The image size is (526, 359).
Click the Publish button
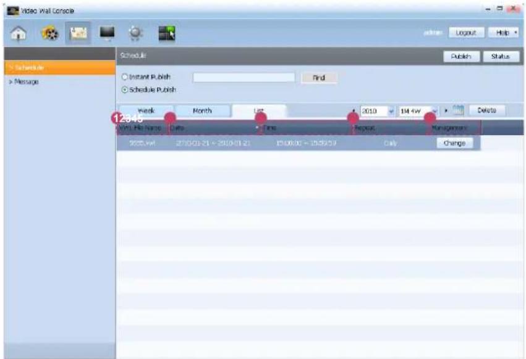tap(461, 56)
